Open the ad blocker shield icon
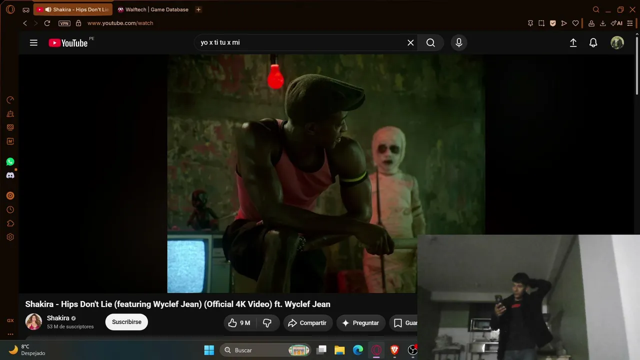This screenshot has width=640, height=360. pos(552,23)
